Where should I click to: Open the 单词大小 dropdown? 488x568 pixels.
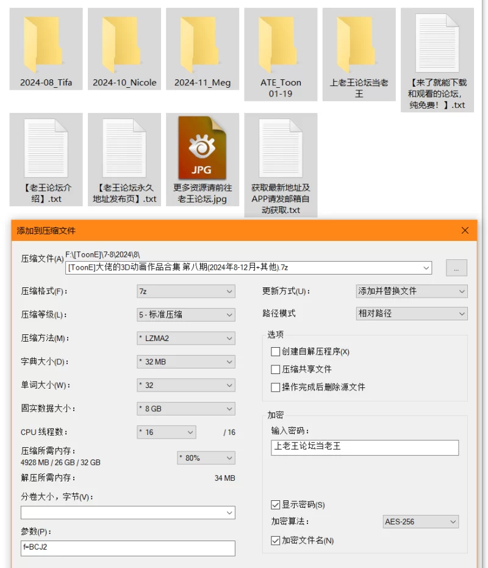tap(186, 386)
